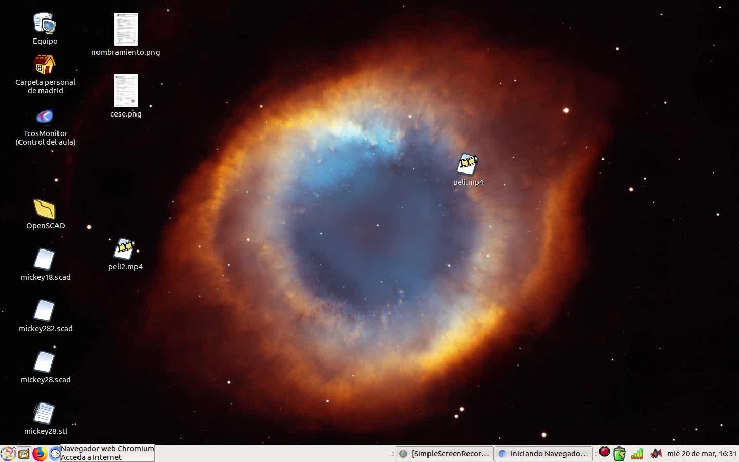Select the cese.png image thumbnail
Viewport: 739px width, 462px height.
(126, 91)
